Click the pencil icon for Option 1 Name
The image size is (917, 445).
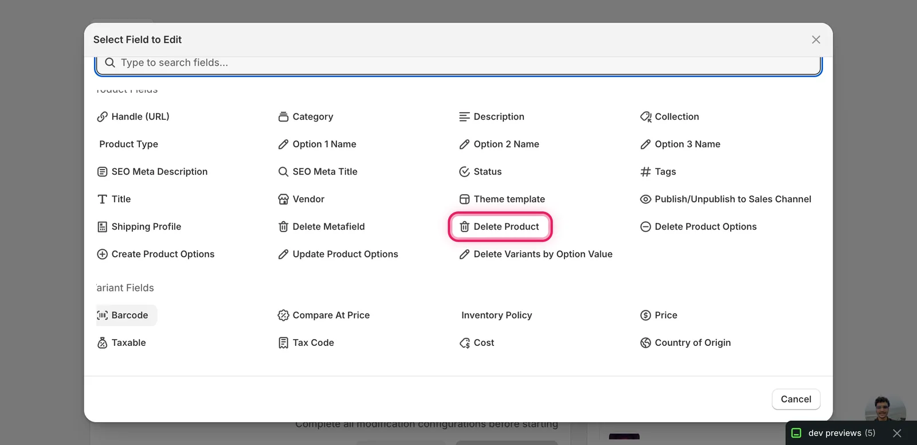tap(283, 144)
